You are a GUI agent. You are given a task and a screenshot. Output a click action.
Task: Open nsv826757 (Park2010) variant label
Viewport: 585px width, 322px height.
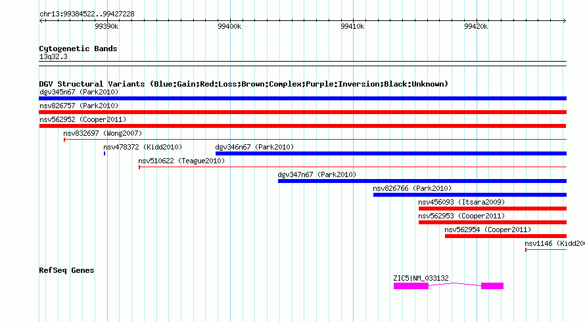click(x=79, y=106)
